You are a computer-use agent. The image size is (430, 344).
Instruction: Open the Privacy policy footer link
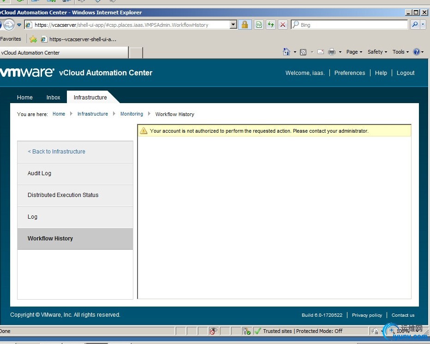coord(367,315)
